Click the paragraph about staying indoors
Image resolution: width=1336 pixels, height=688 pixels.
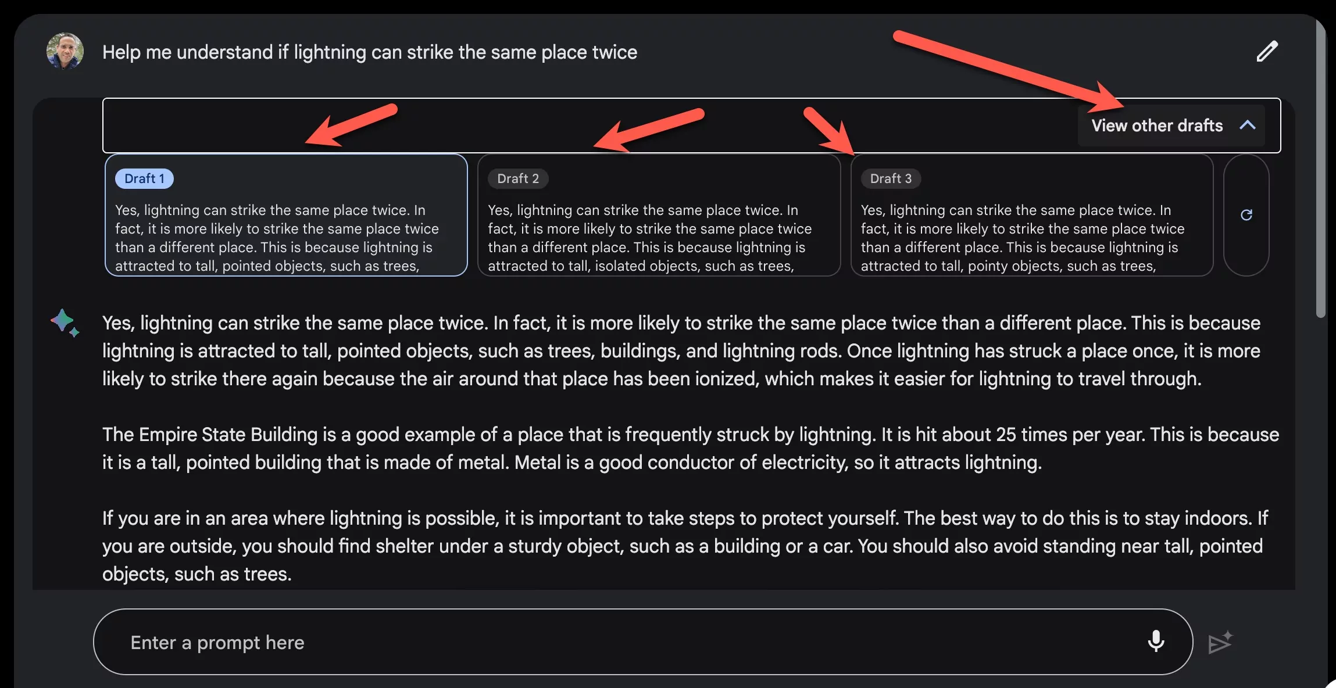685,546
